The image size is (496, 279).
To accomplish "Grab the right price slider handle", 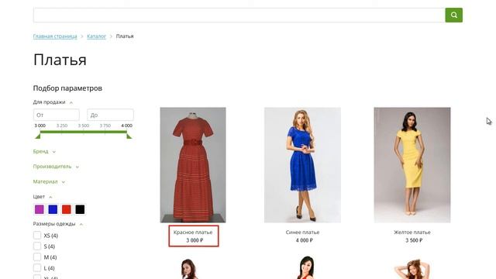I will 129,136.
